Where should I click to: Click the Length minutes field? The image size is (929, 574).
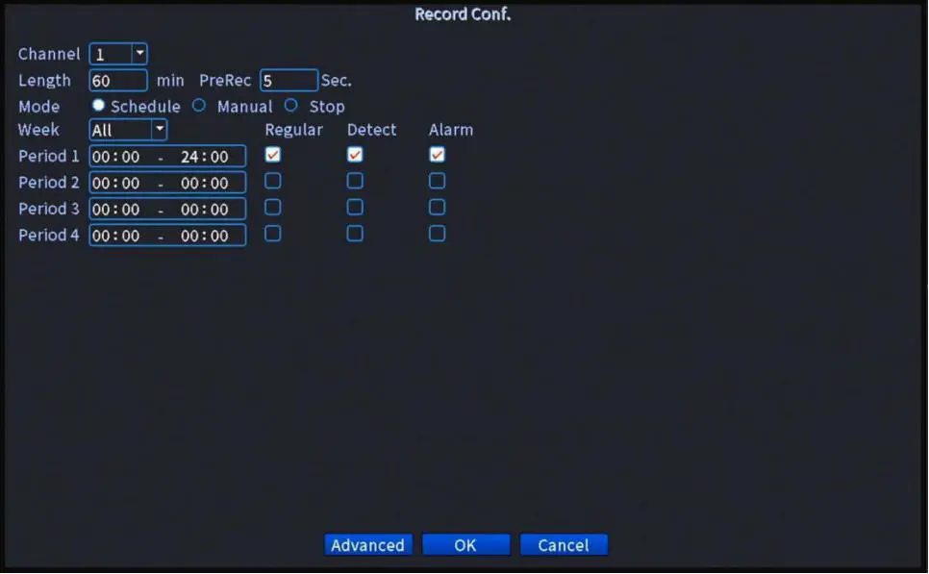pyautogui.click(x=117, y=80)
